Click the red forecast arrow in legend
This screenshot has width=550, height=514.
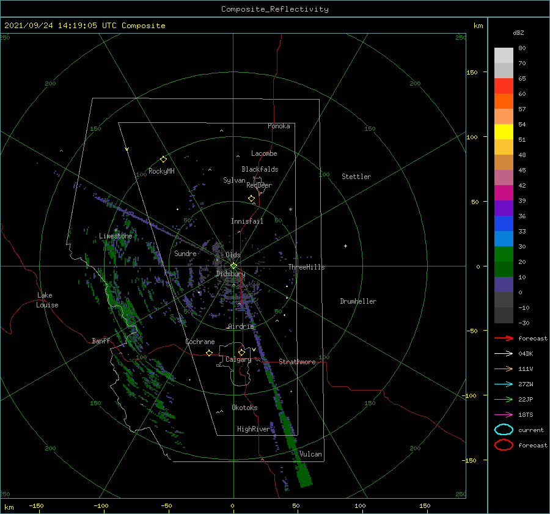[x=504, y=338]
